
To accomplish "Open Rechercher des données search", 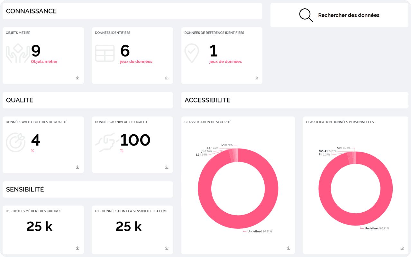I will pyautogui.click(x=349, y=15).
